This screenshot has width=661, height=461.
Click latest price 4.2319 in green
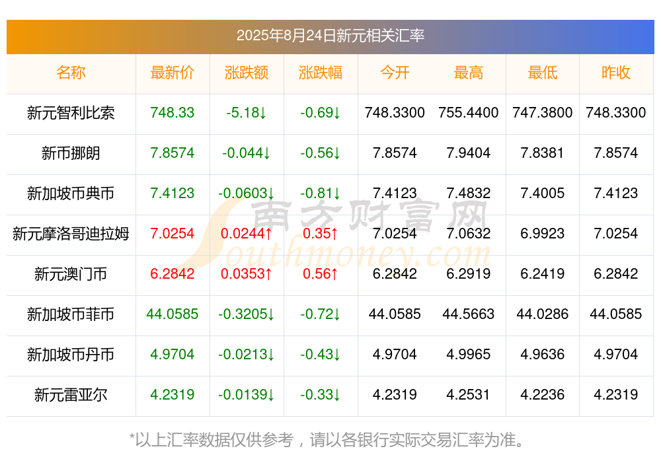tap(173, 394)
